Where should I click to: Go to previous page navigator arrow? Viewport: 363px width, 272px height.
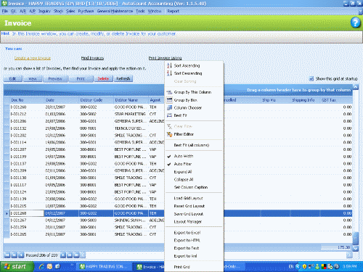14,255
